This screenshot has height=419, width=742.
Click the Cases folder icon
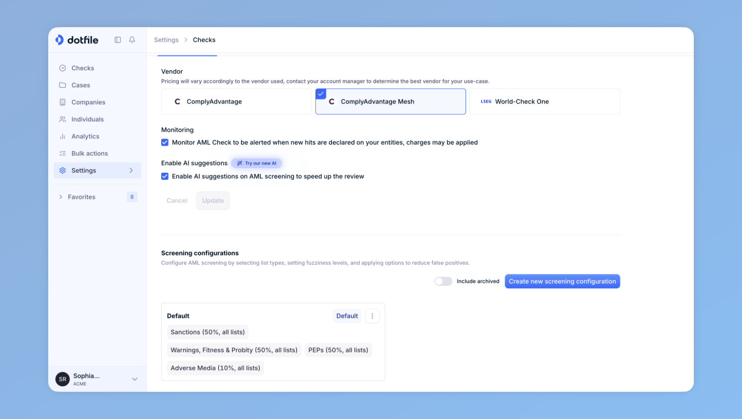pyautogui.click(x=62, y=85)
